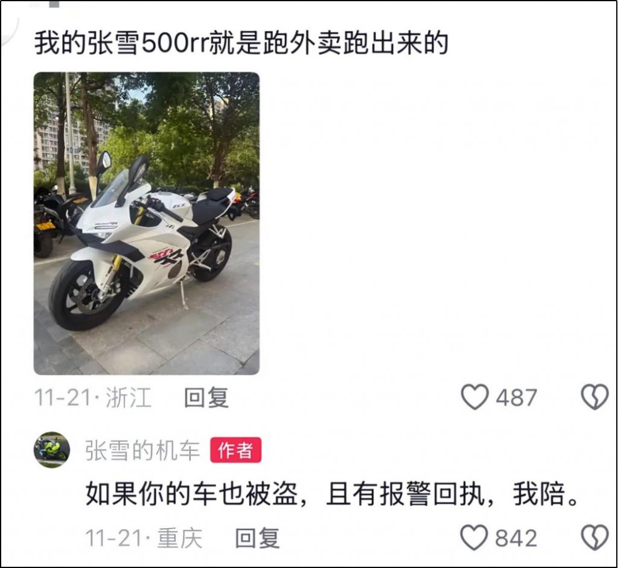Click the 500rr decal on the motorcycle photo
This screenshot has width=618, height=568.
pos(165,258)
